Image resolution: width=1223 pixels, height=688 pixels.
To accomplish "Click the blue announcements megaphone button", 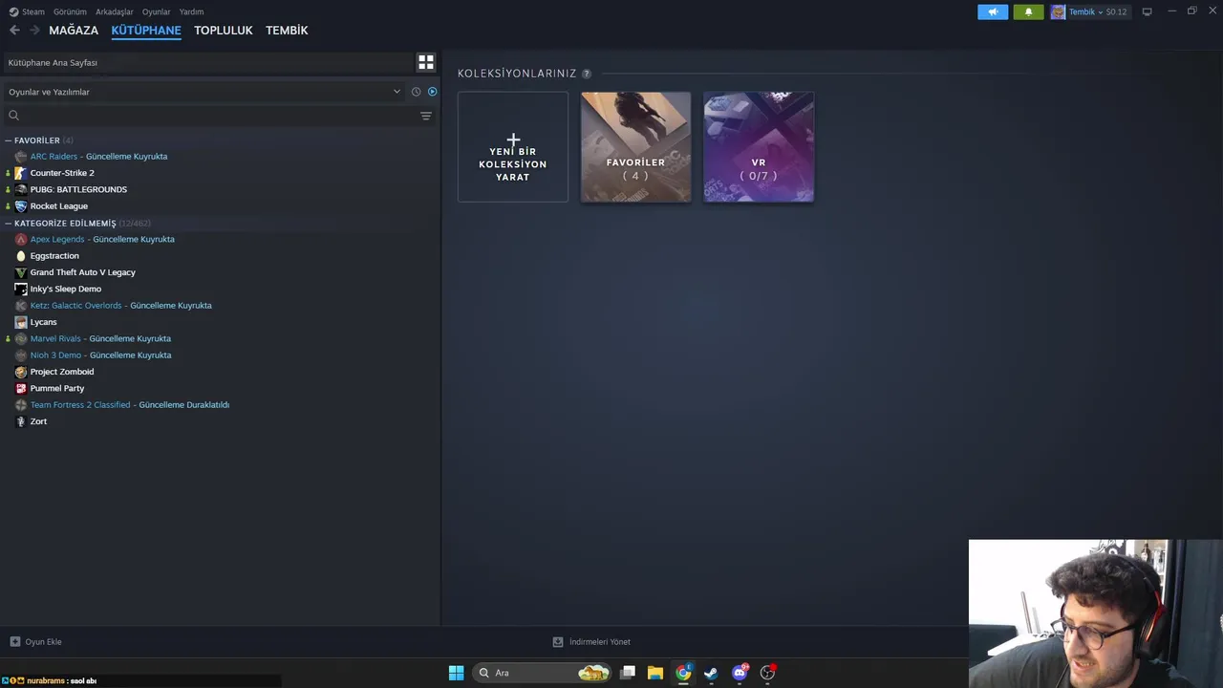I will (x=993, y=11).
